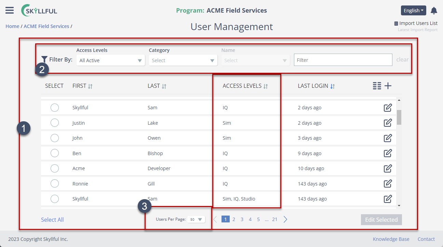This screenshot has height=247, width=443.
Task: Open the Knowledge Base link
Action: click(391, 239)
